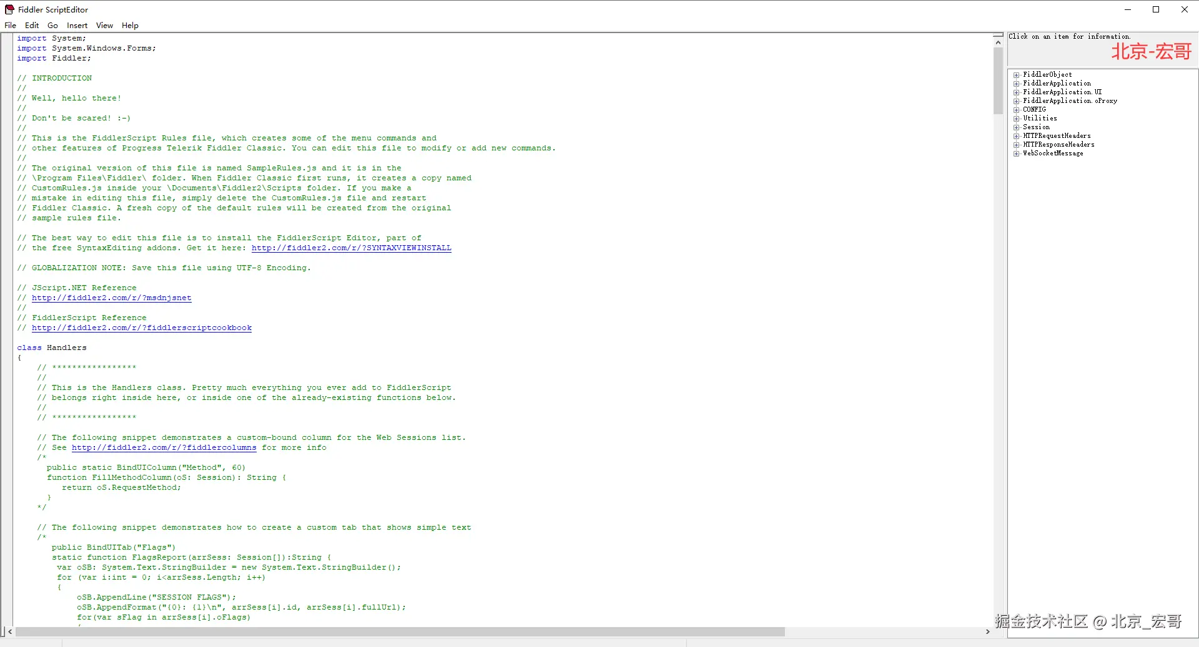Click the '// INTRODUCTION' comment line
The image size is (1199, 647).
(54, 79)
